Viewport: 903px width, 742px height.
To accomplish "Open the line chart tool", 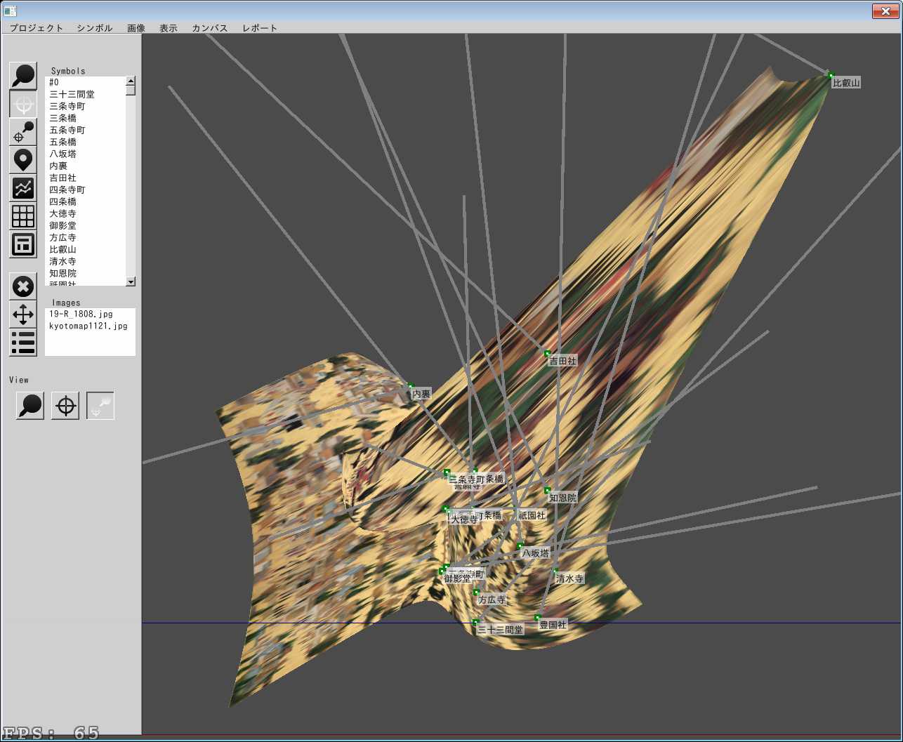I will tap(23, 188).
